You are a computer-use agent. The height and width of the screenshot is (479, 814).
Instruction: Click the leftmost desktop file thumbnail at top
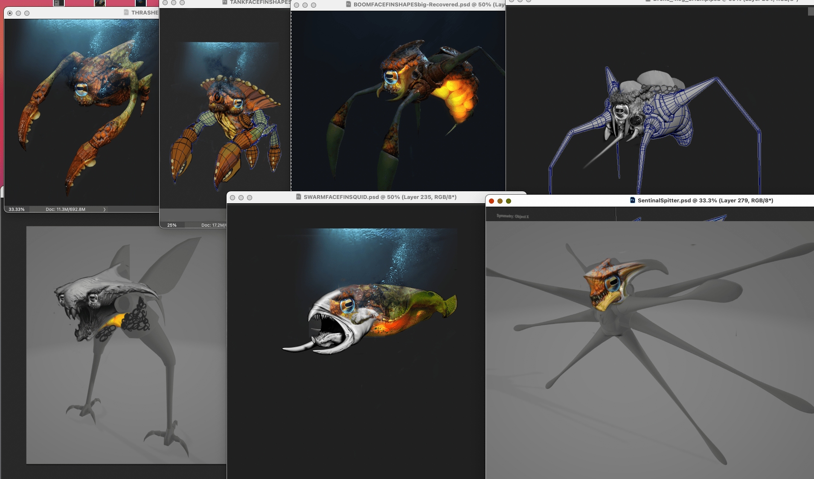[x=59, y=3]
